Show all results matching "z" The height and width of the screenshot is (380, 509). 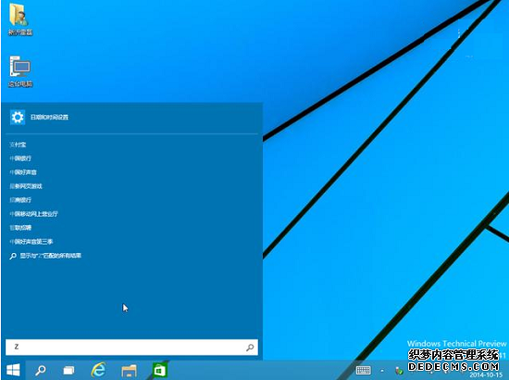[x=45, y=256]
